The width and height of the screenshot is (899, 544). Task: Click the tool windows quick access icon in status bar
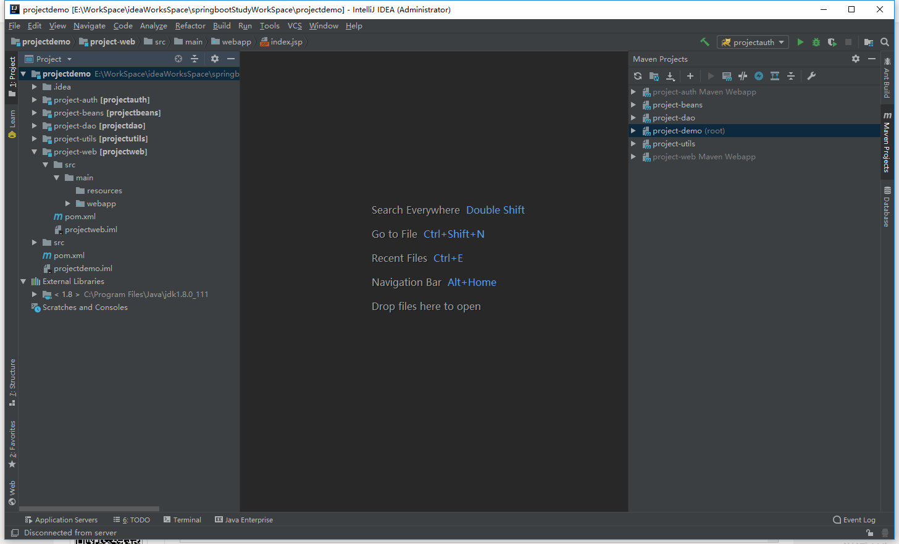pyautogui.click(x=15, y=533)
